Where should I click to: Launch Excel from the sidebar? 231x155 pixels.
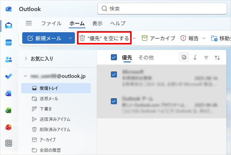coord(8,110)
